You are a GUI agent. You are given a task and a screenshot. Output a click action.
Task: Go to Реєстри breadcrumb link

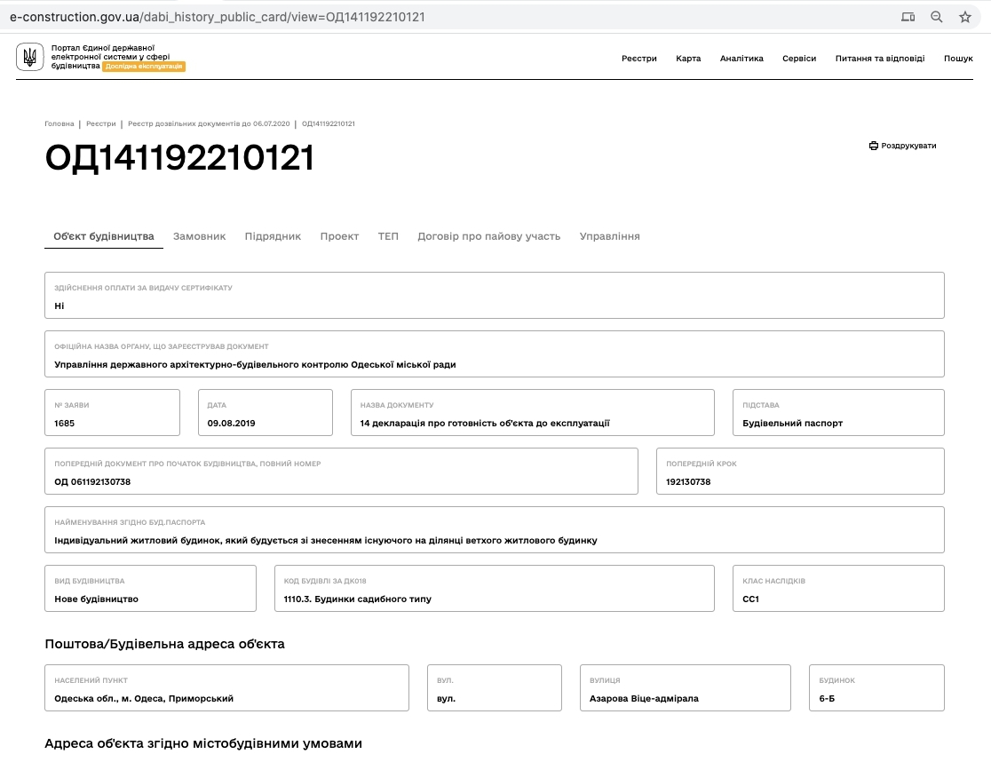[101, 123]
